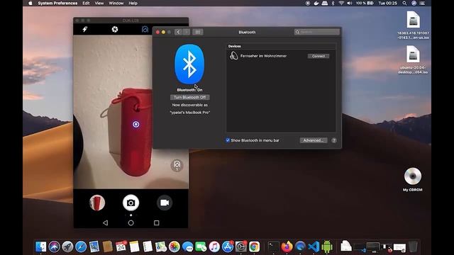This screenshot has width=454, height=255.
Task: Open the Android robot app in dock
Action: click(x=327, y=246)
